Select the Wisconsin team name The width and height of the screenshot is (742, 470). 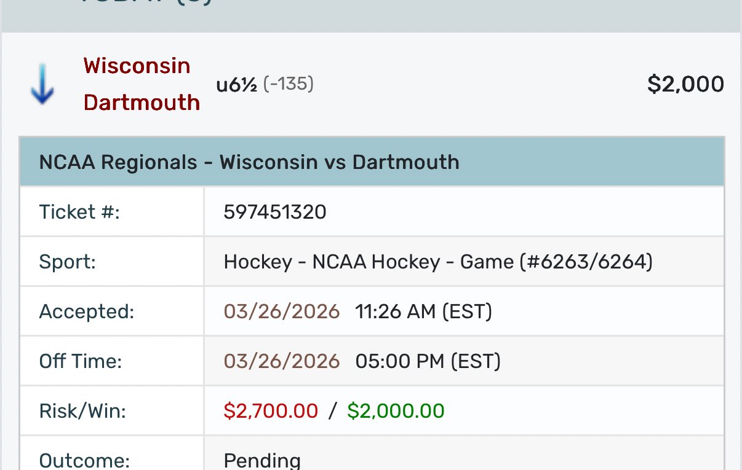(137, 66)
